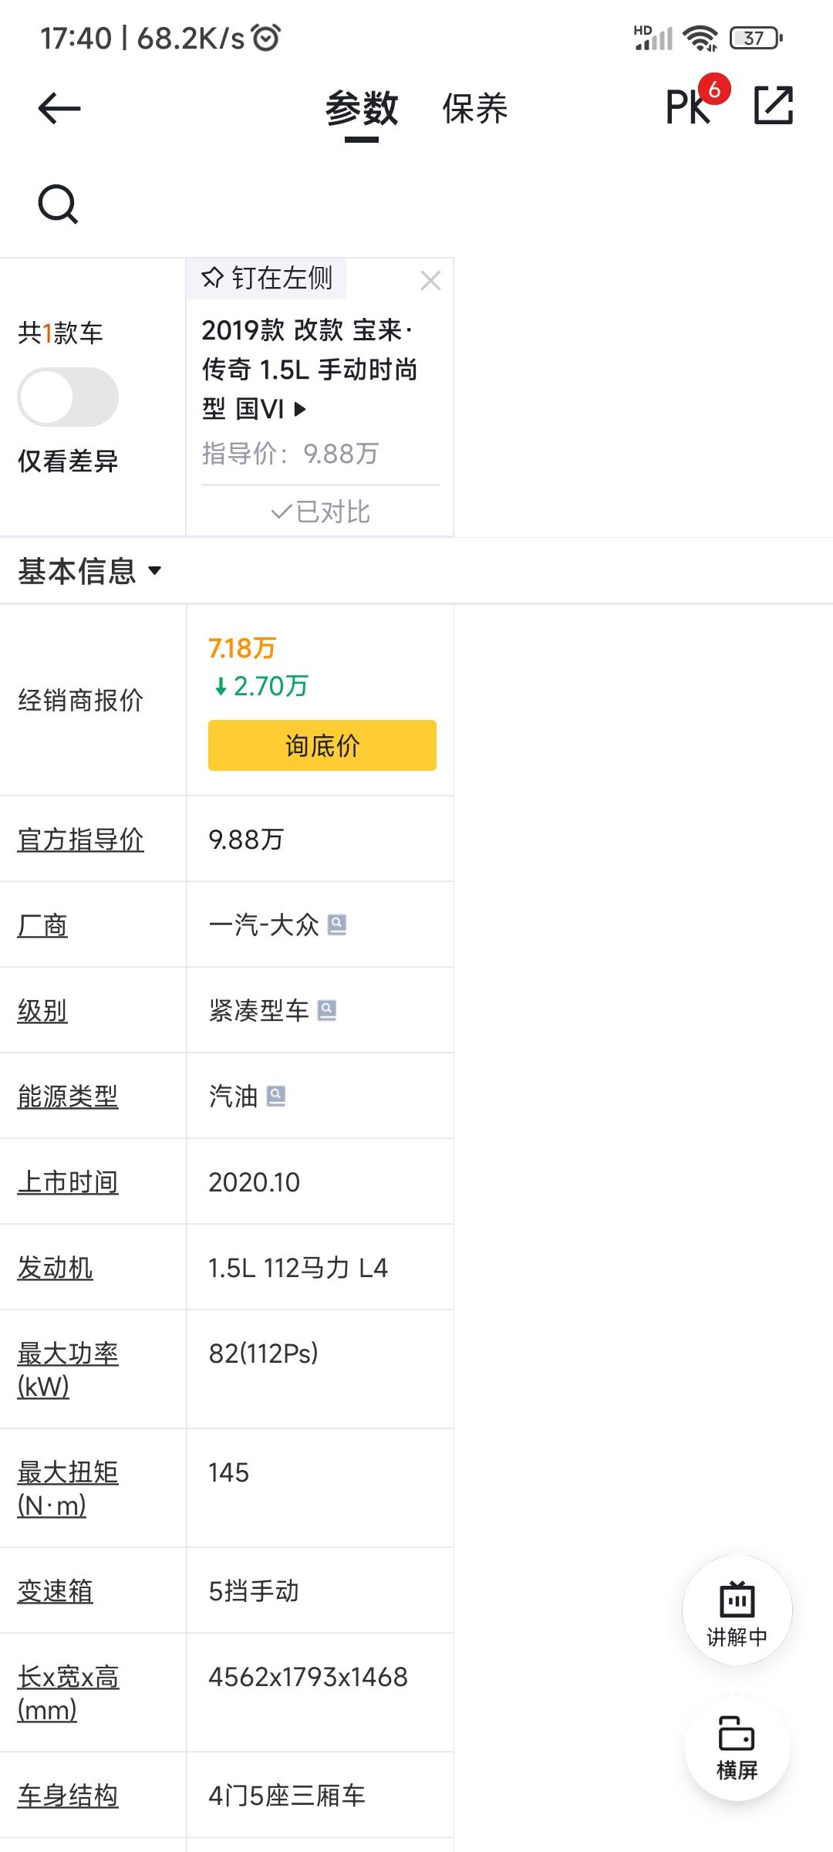Tap info icon next to 紧凑型车
This screenshot has height=1852, width=833.
click(327, 1010)
